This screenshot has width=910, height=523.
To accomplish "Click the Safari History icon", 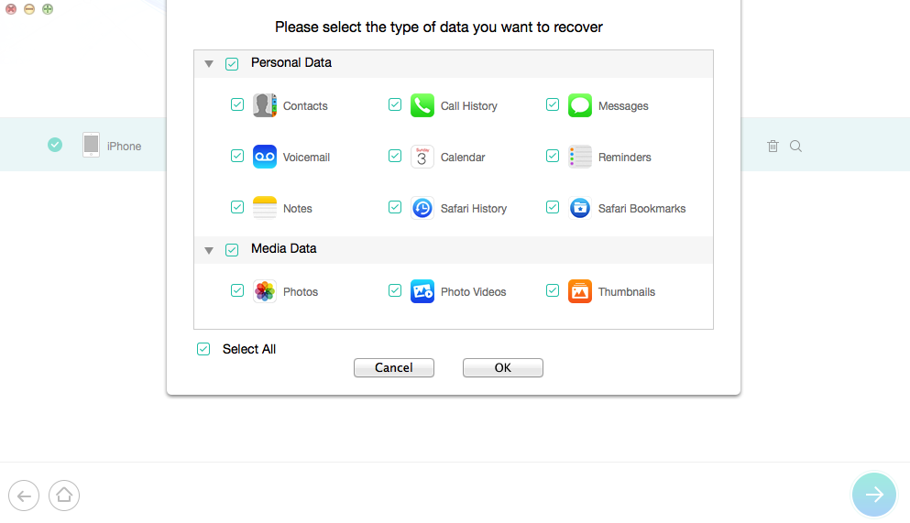I will [x=422, y=208].
